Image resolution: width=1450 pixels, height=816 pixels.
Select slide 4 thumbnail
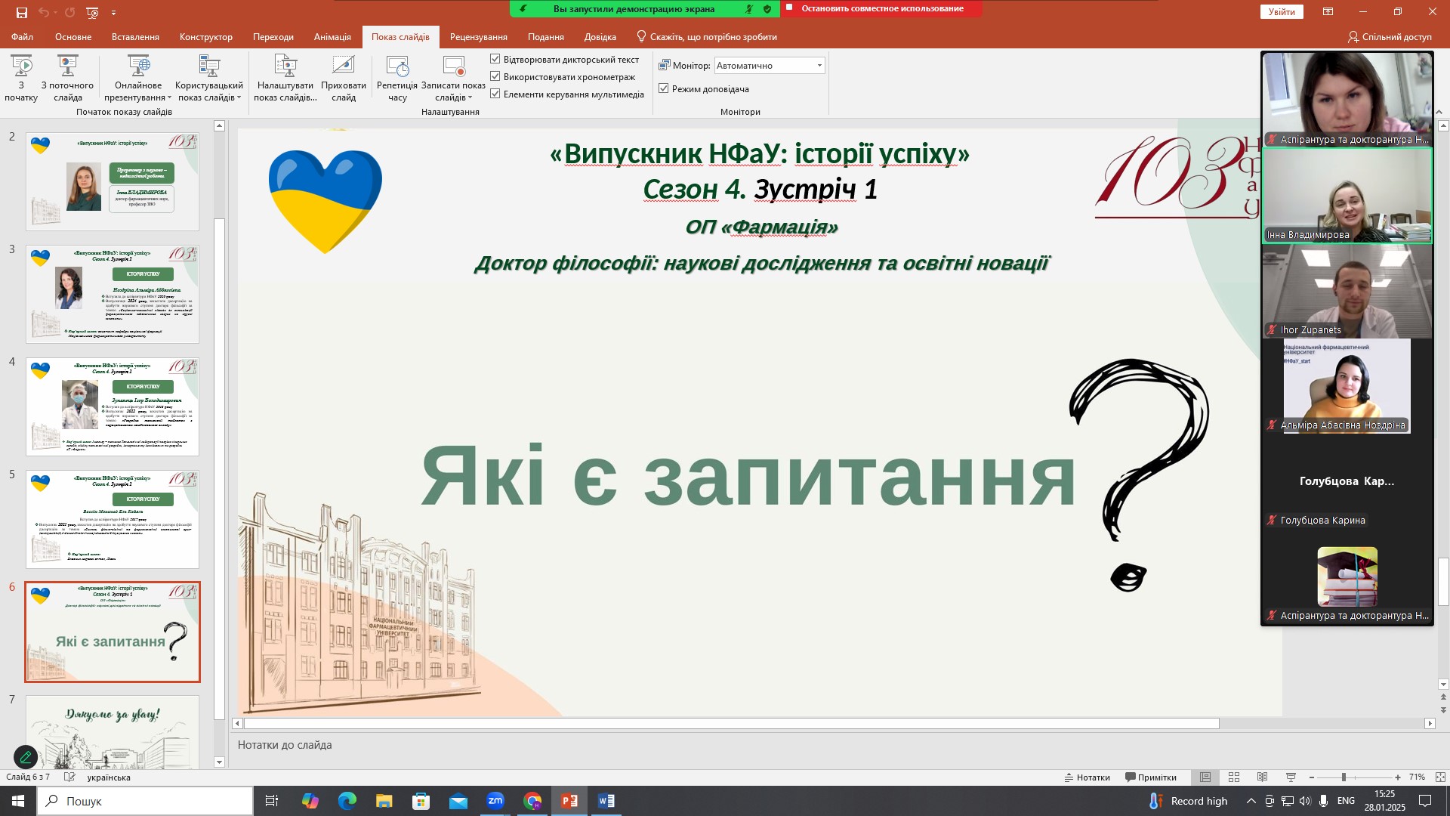tap(113, 407)
